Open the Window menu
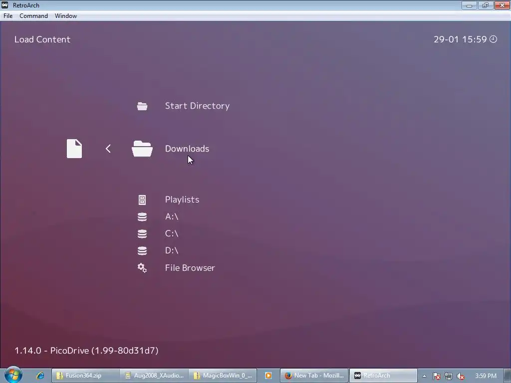 pyautogui.click(x=66, y=16)
